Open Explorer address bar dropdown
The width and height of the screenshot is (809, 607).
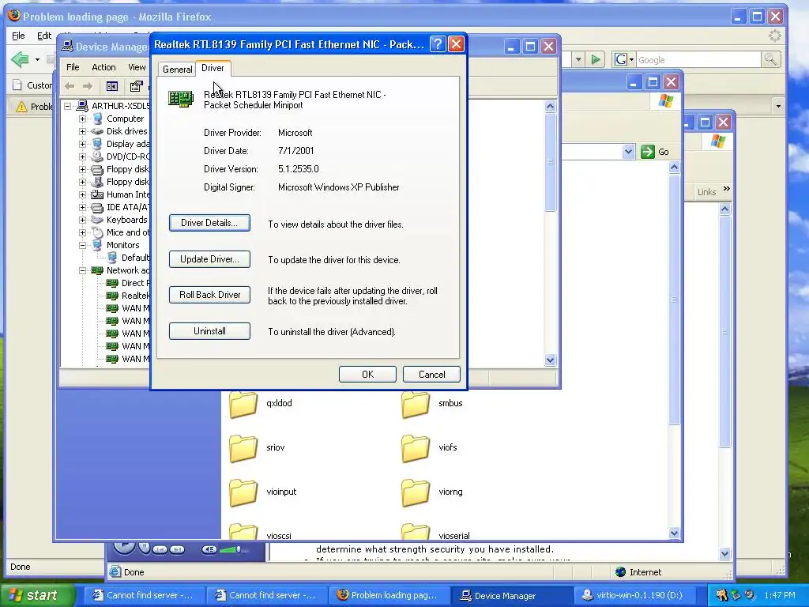pyautogui.click(x=628, y=152)
